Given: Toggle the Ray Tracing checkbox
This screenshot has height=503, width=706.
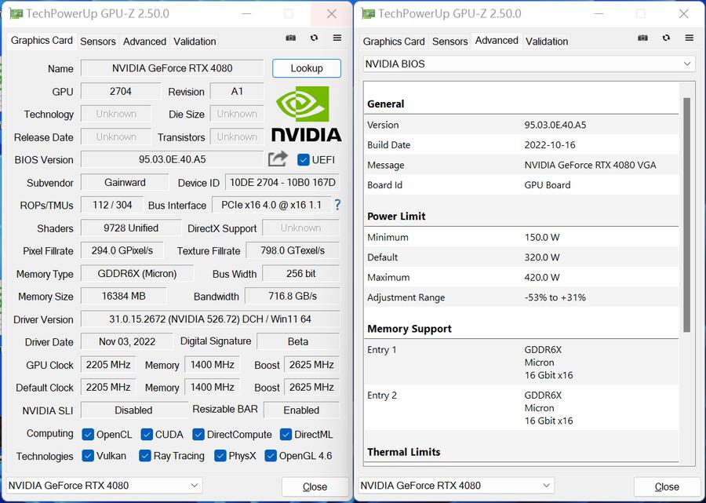Looking at the screenshot, I should pos(145,456).
